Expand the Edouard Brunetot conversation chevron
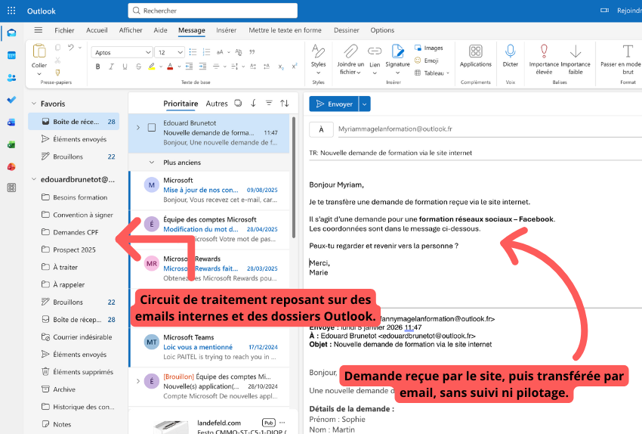Viewport: 642px width, 434px height. [x=138, y=128]
